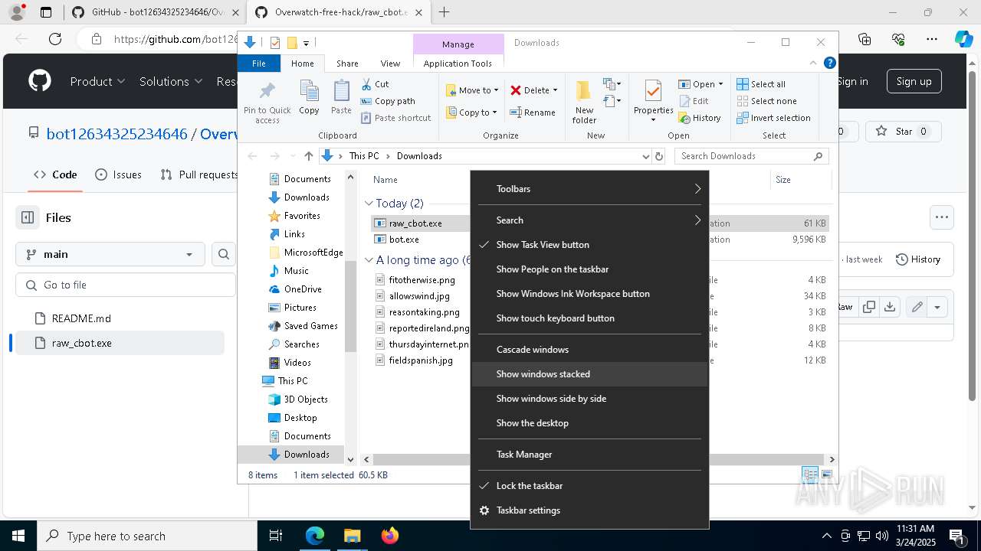Image resolution: width=981 pixels, height=551 pixels.
Task: Toggle Lock the taskbar option
Action: [x=589, y=486]
